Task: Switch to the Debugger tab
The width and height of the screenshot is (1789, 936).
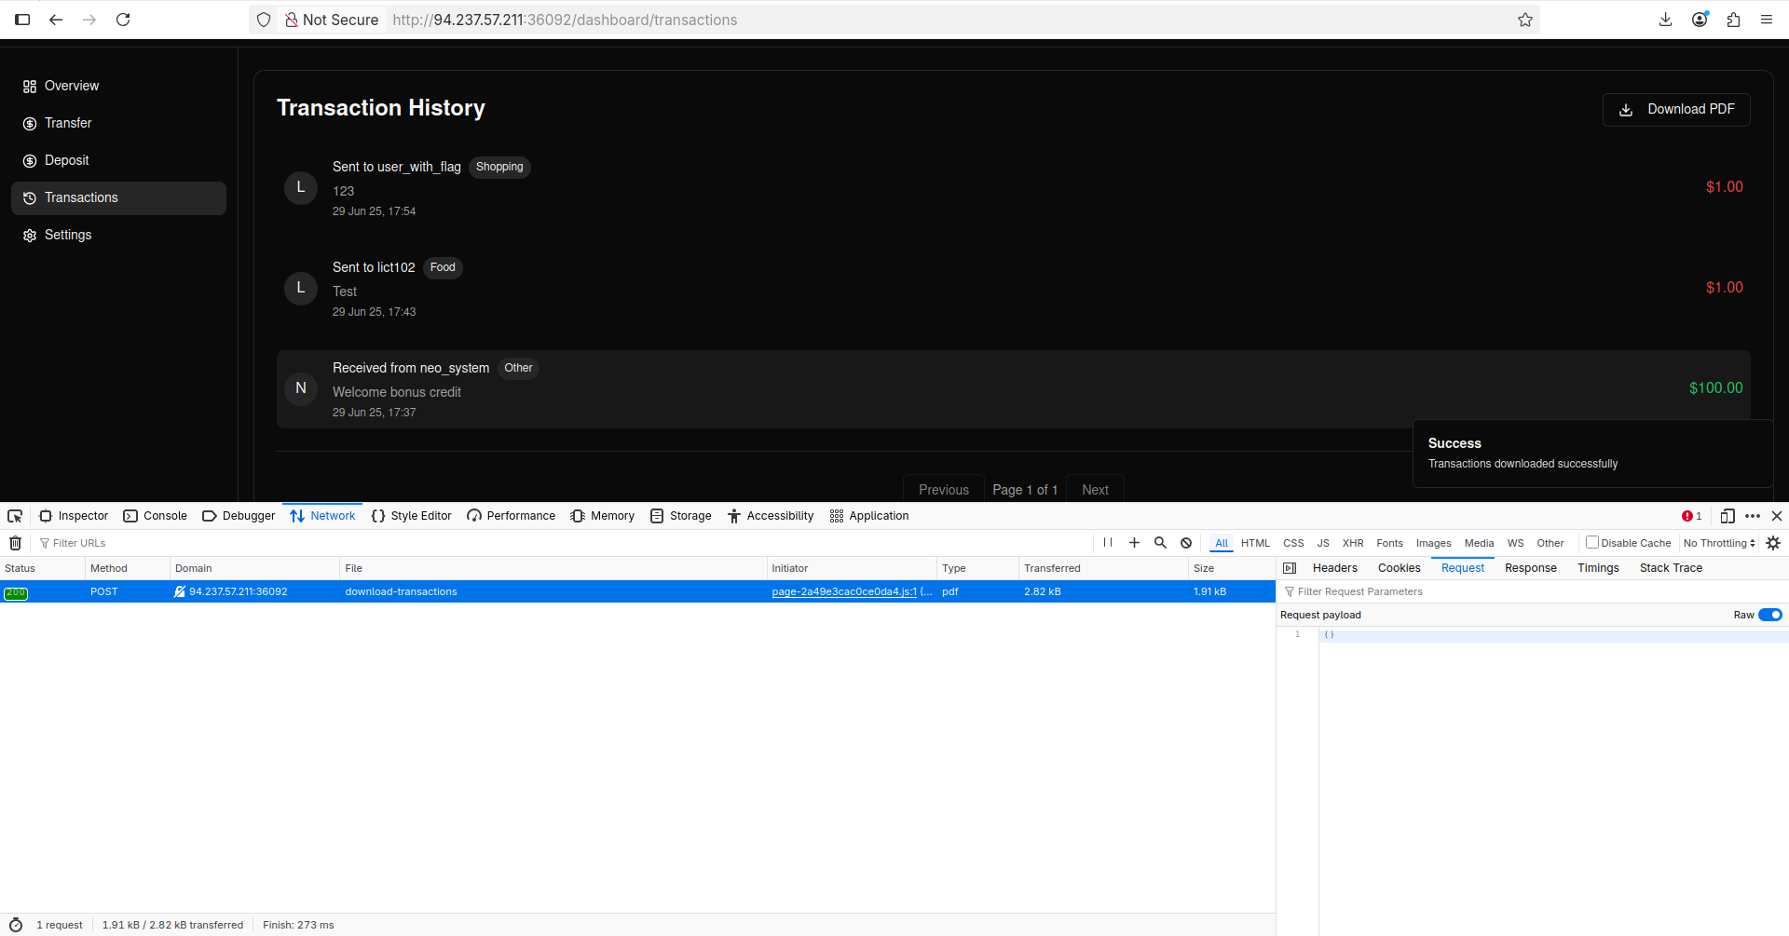Action: (x=239, y=516)
